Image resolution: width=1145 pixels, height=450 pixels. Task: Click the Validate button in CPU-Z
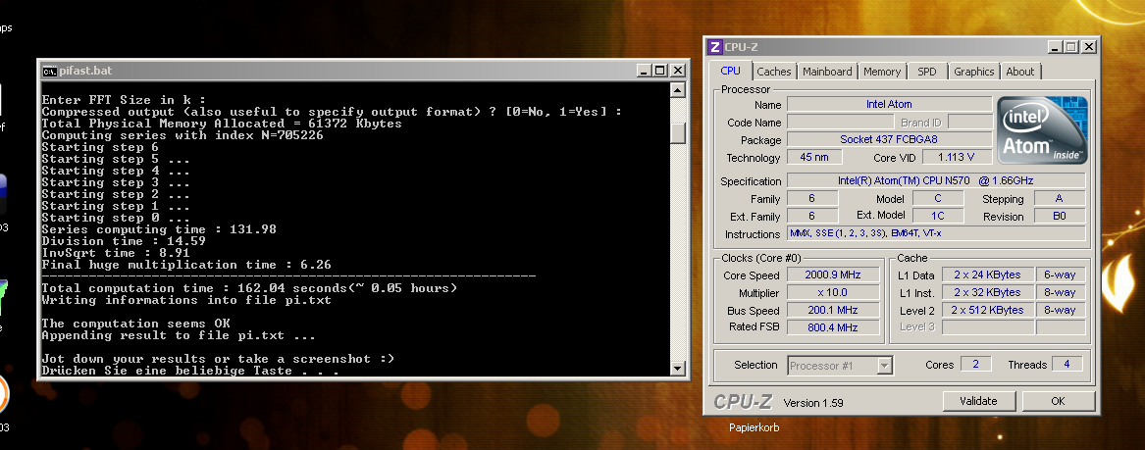[978, 401]
